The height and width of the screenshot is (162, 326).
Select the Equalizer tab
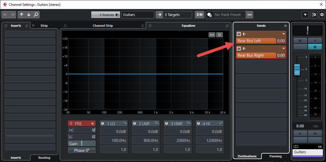(x=189, y=26)
